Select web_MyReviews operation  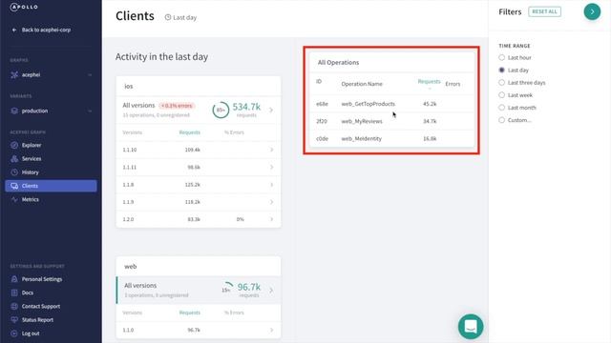click(392, 121)
